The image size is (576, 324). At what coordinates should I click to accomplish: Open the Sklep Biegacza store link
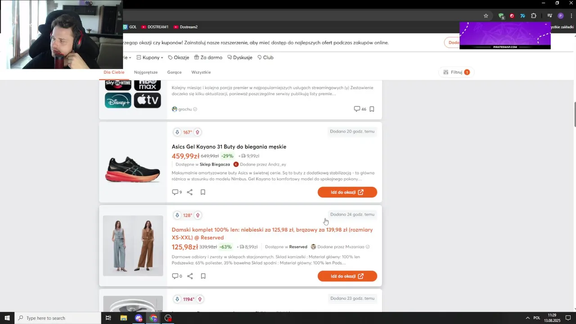click(215, 164)
